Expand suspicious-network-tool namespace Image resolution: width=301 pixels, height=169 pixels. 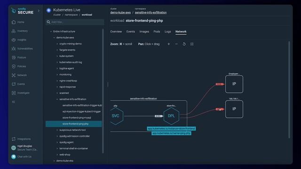pyautogui.click(x=57, y=130)
